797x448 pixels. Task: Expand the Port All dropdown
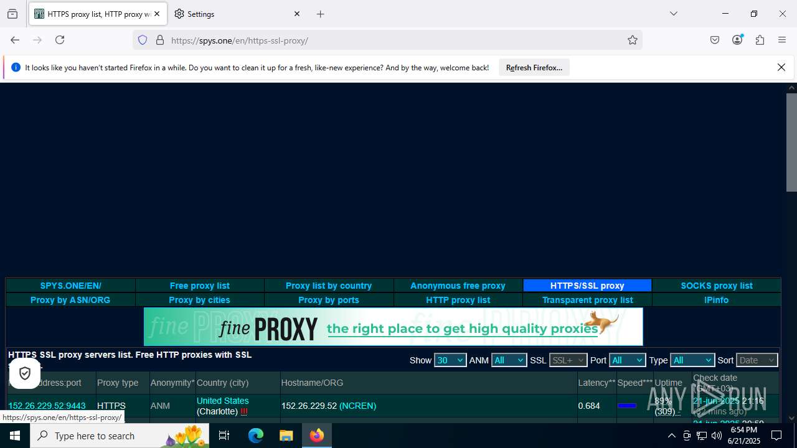pos(627,360)
